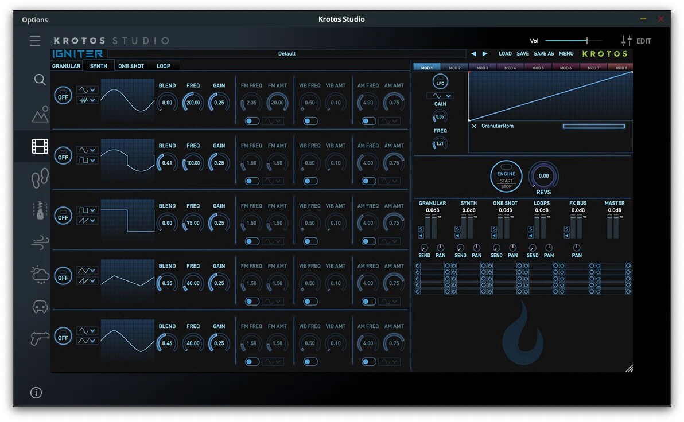This screenshot has height=422, width=684.
Task: Adjust the Vol slider handle
Action: [x=586, y=41]
